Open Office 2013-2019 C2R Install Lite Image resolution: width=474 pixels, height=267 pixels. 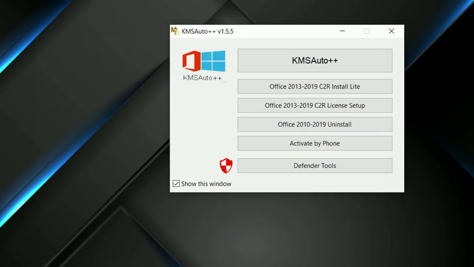click(x=315, y=86)
